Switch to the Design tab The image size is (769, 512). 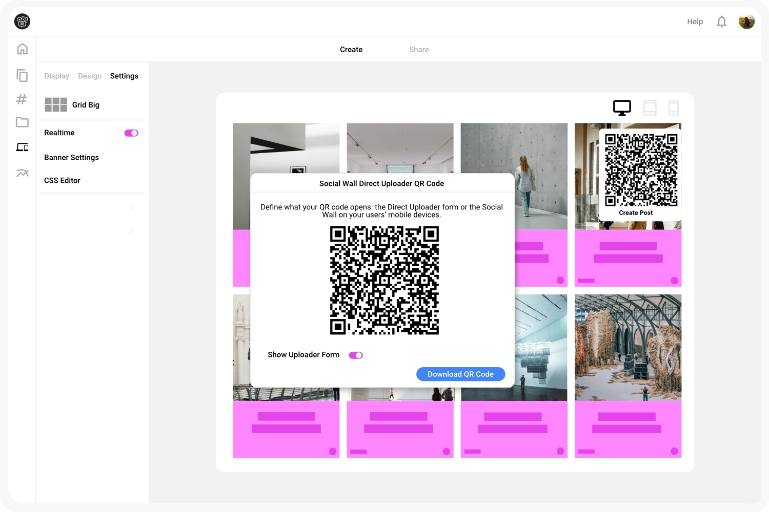click(x=90, y=76)
